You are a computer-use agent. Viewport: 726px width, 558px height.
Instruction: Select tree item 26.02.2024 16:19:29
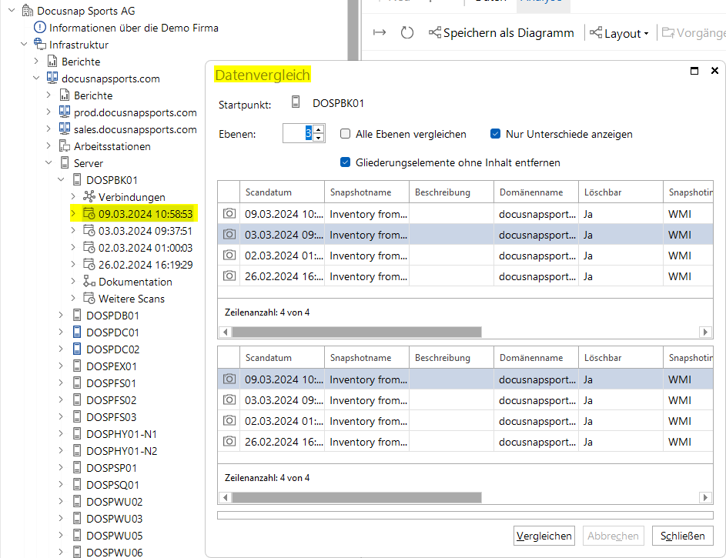146,265
